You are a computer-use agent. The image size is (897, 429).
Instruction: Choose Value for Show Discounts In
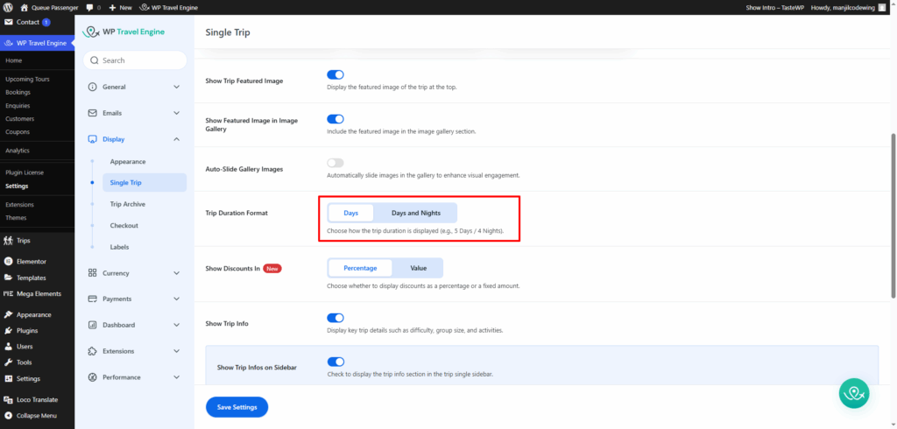418,268
